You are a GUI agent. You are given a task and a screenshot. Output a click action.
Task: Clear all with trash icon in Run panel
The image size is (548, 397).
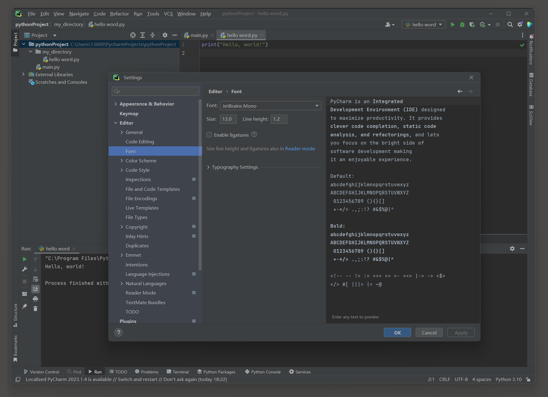coord(35,308)
